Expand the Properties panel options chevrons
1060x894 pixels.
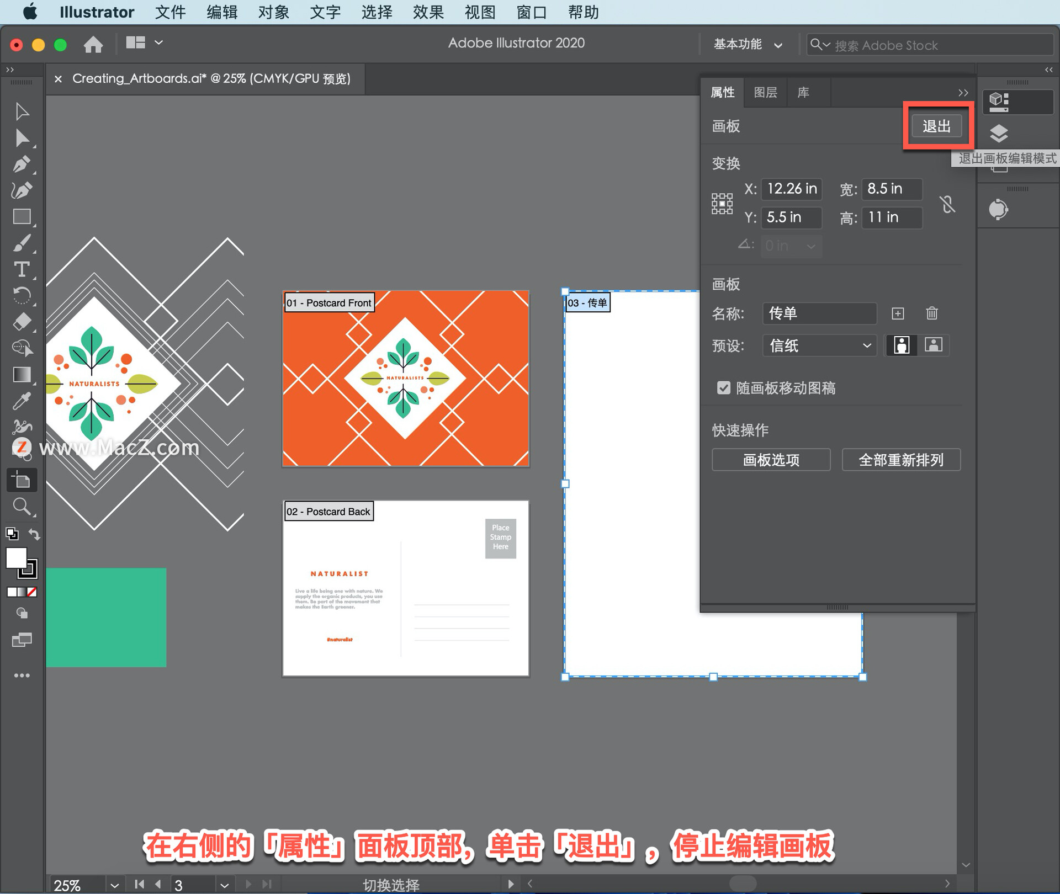963,93
